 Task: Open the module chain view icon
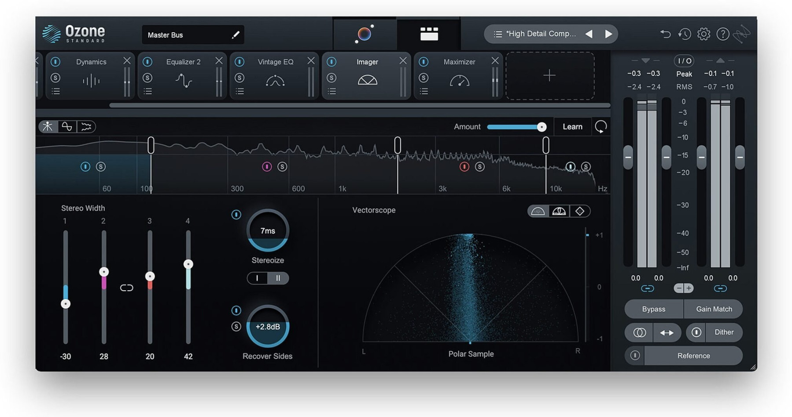tap(429, 34)
